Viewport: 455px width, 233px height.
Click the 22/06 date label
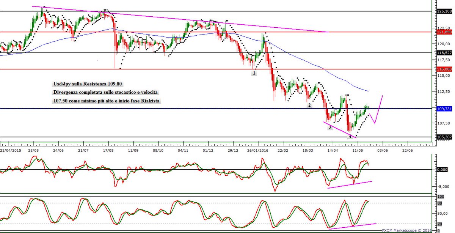tap(408, 150)
